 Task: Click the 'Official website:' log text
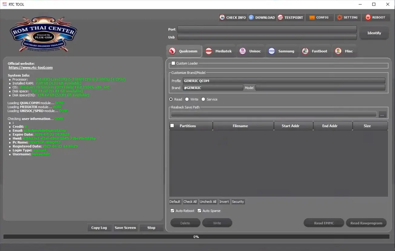point(21,64)
